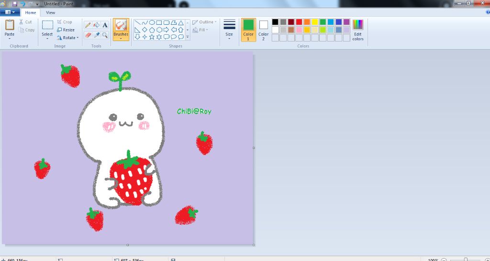This screenshot has width=490, height=261.
Task: Click the zoom slider in status bar
Action: (x=465, y=260)
